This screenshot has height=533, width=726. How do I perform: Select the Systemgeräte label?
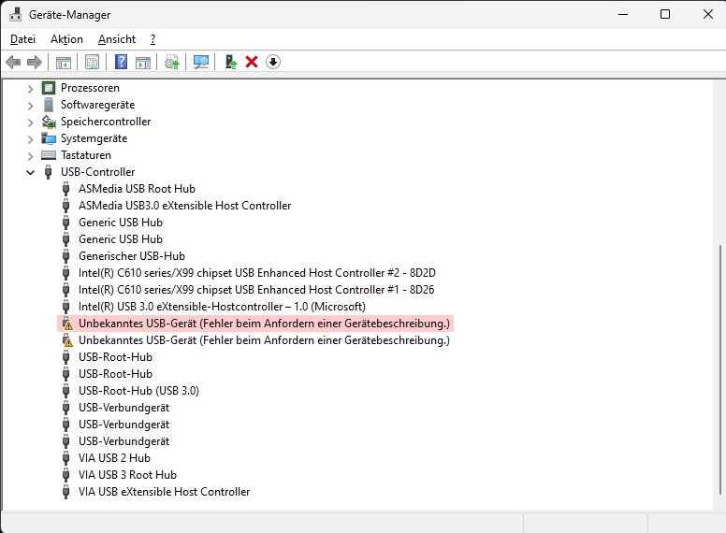94,138
